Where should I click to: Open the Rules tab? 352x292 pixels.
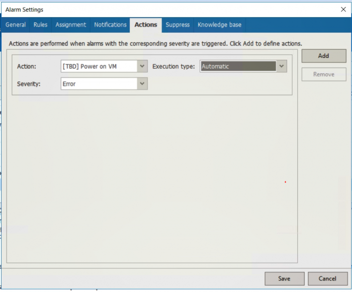click(x=41, y=25)
